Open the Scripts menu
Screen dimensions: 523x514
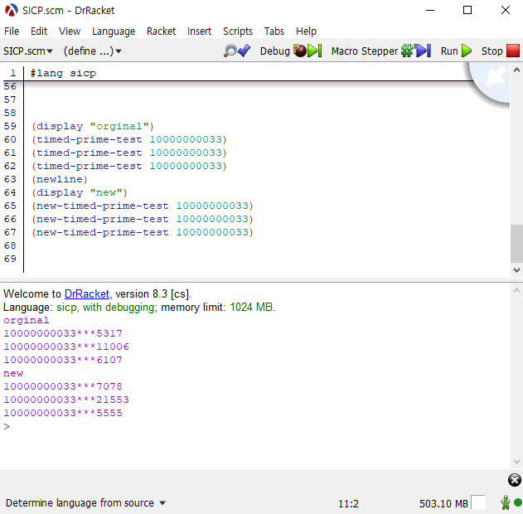tap(238, 31)
